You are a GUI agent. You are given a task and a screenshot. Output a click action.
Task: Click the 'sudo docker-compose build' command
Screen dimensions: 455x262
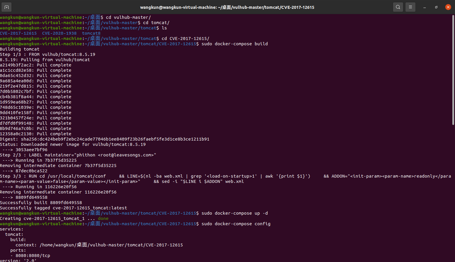click(235, 44)
